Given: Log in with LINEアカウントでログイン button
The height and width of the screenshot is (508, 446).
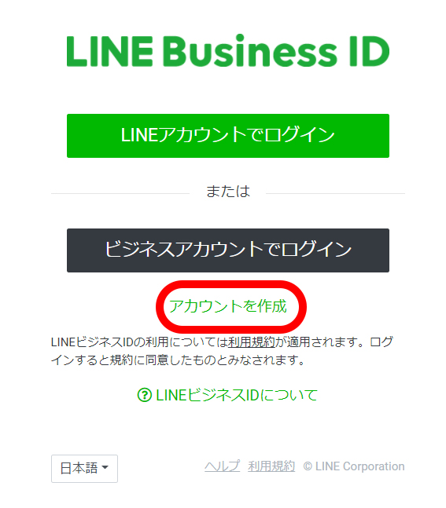Looking at the screenshot, I should pos(228,136).
